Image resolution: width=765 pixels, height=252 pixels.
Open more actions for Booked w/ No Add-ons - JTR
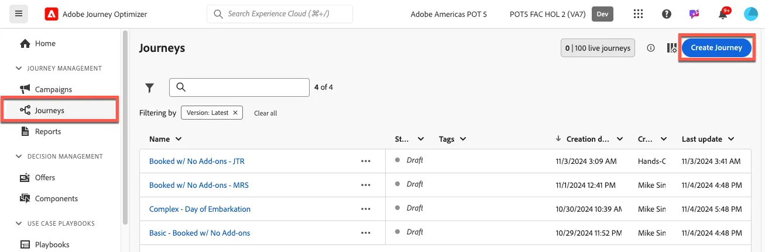(x=366, y=161)
